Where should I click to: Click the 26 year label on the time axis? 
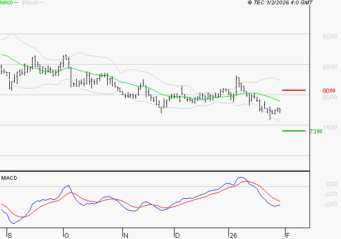coord(233,236)
